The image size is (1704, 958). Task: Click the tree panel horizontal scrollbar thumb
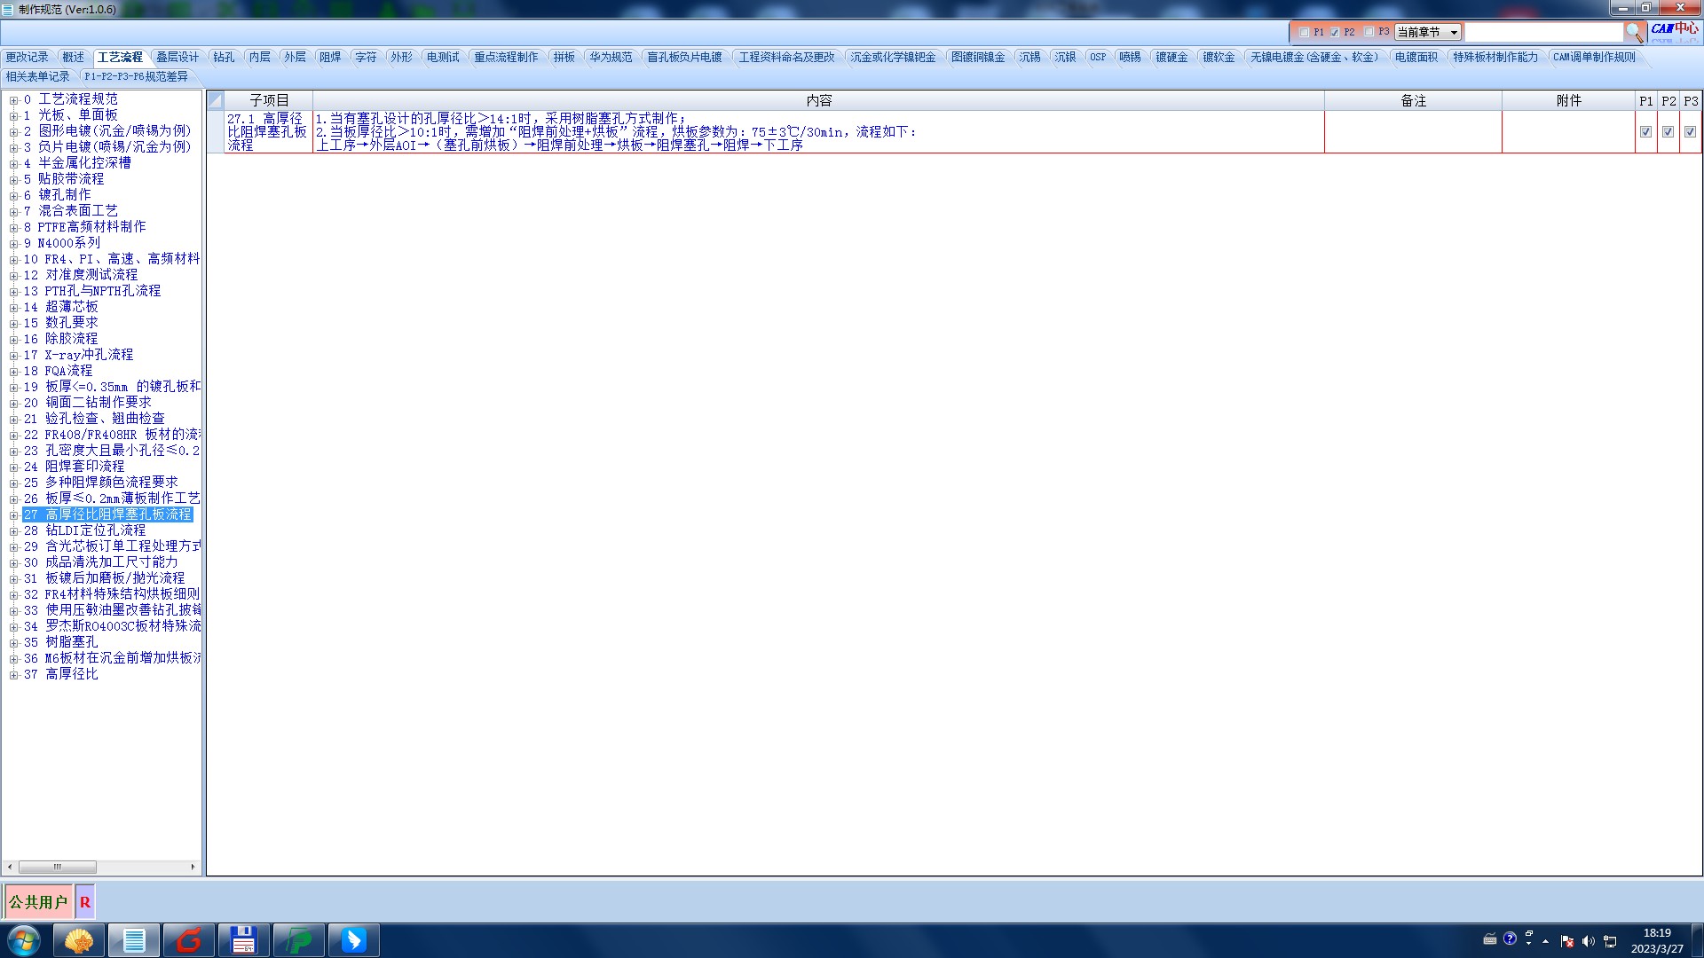pos(58,867)
